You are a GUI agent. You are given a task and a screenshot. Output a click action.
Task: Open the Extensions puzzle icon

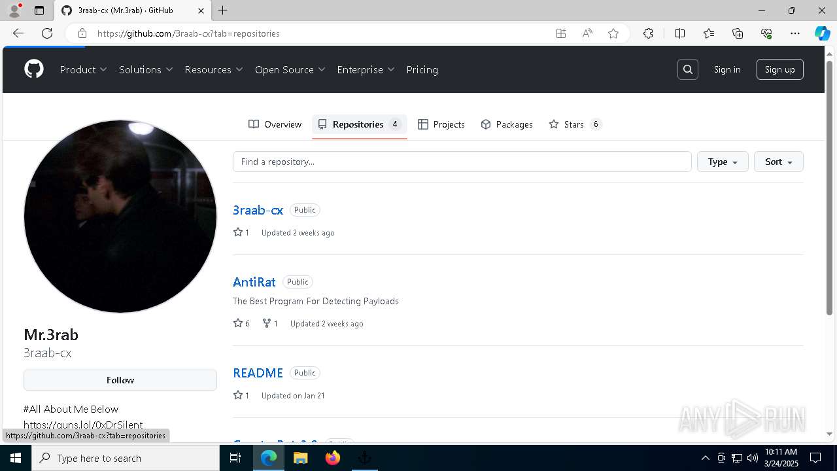[648, 33]
